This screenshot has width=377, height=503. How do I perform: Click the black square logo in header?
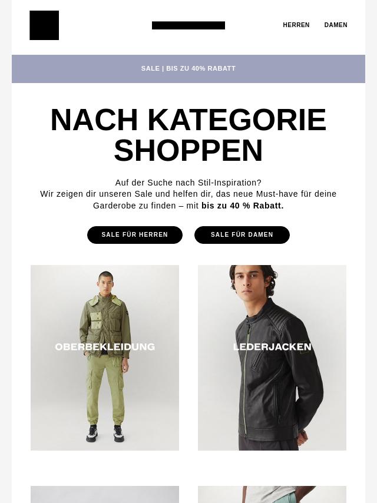tap(44, 25)
